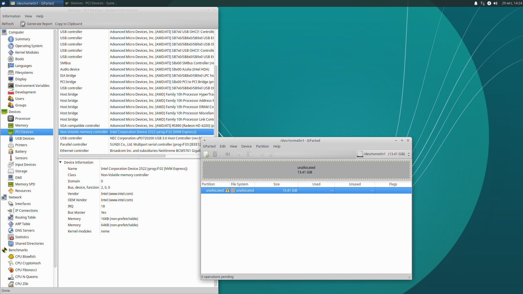Open the Summary item in sidebar
The image size is (523, 294).
23,39
